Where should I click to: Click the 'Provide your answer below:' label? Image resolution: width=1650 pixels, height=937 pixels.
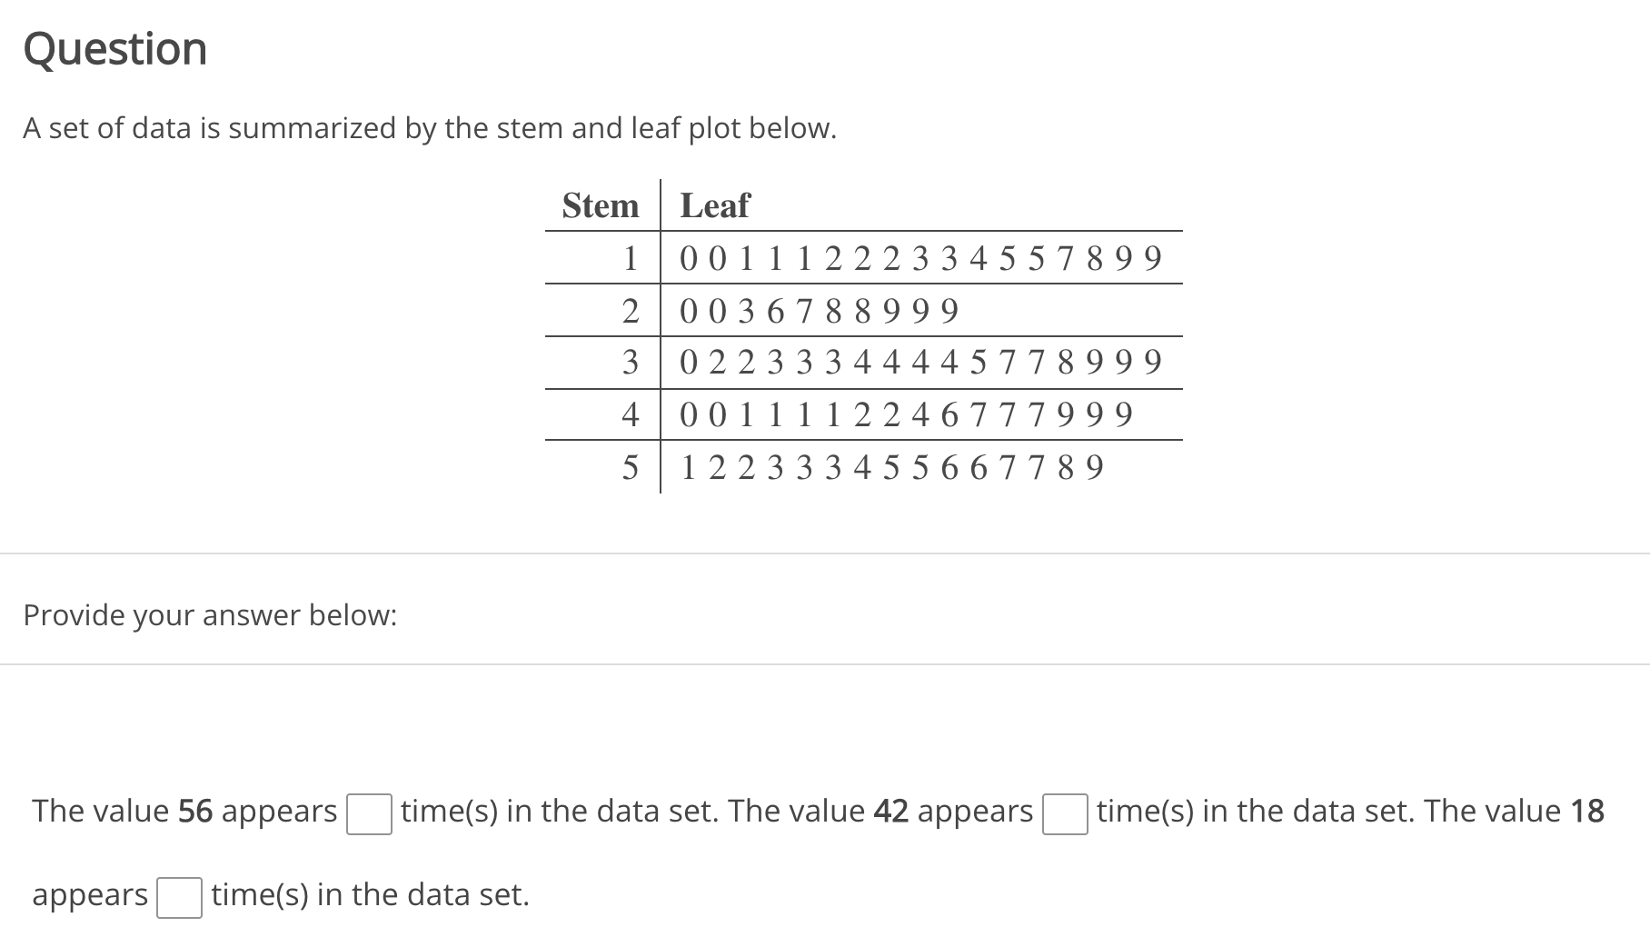click(209, 615)
